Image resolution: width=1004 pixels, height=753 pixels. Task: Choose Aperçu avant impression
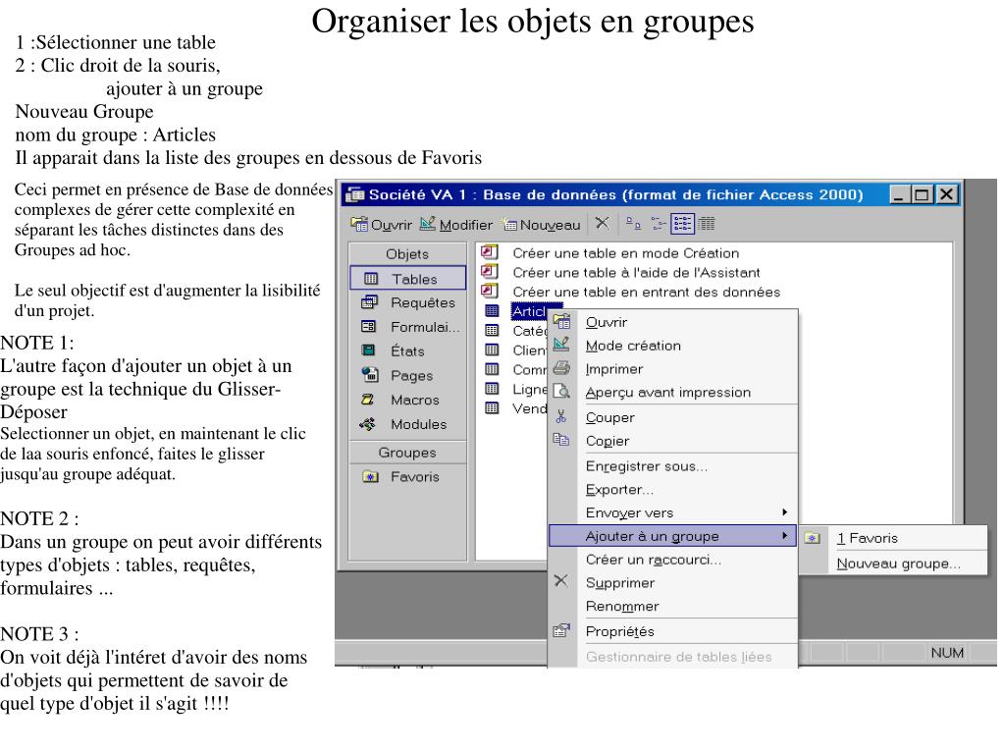(x=673, y=392)
